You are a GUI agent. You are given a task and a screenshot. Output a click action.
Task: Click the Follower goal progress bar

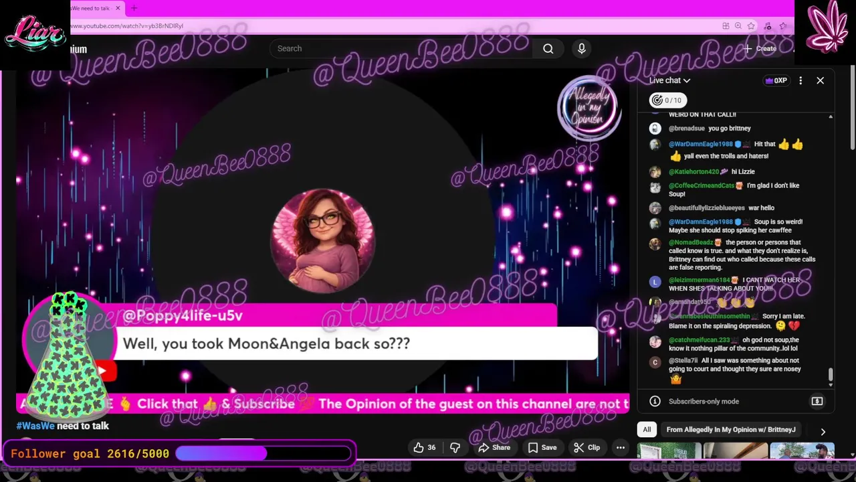(263, 453)
